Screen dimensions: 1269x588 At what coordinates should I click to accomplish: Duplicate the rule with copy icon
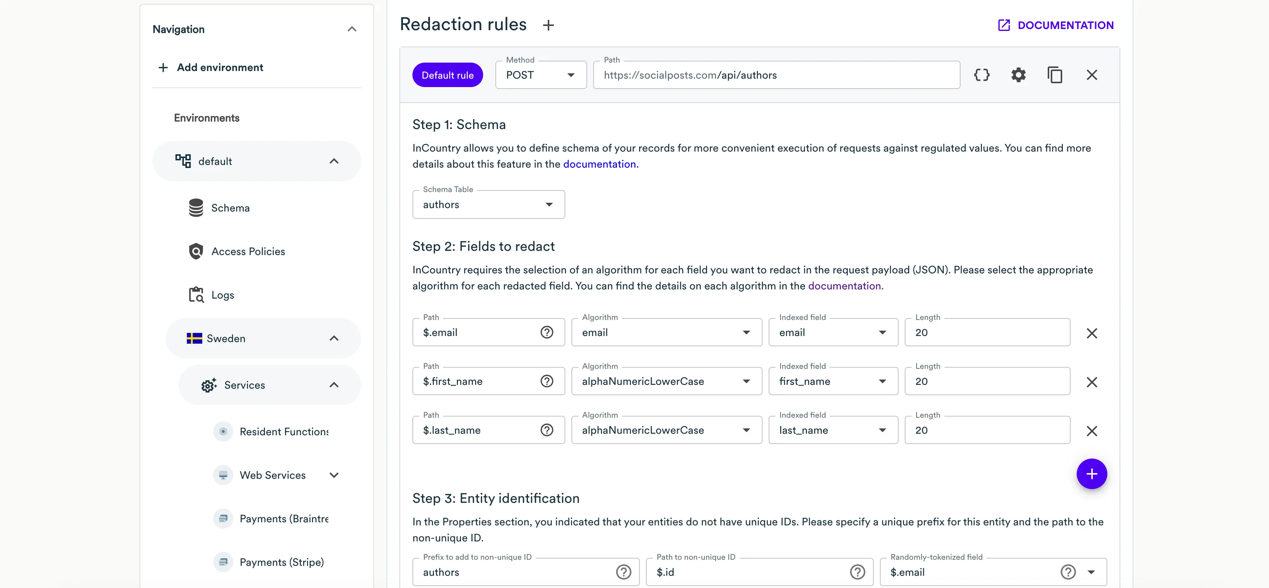coord(1055,75)
